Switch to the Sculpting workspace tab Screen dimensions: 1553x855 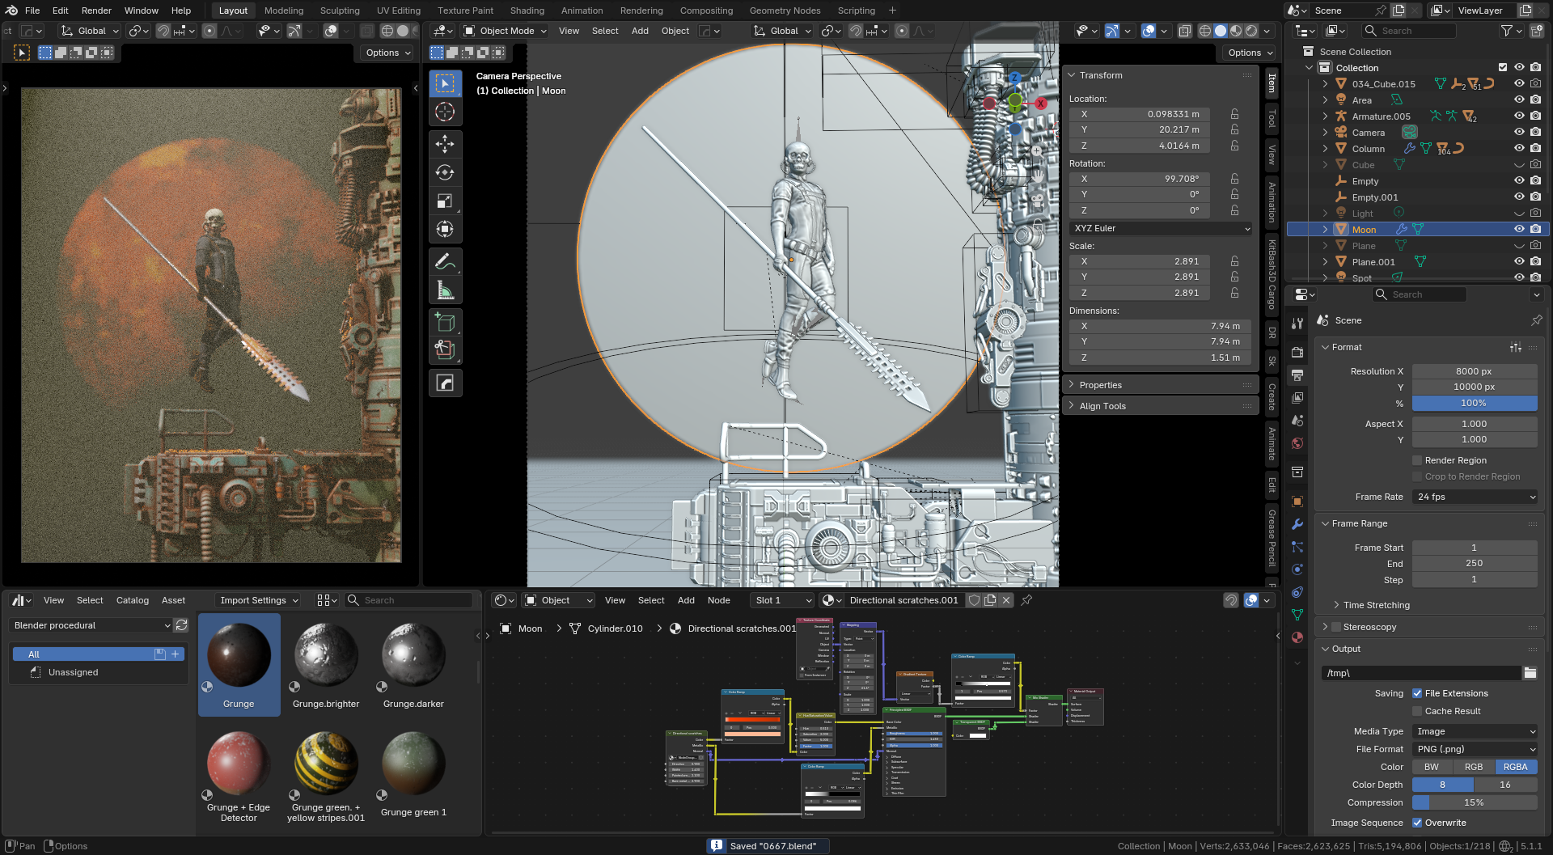pyautogui.click(x=340, y=11)
